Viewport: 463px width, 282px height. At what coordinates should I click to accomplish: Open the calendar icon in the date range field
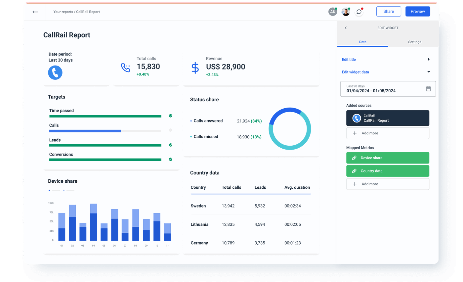428,88
